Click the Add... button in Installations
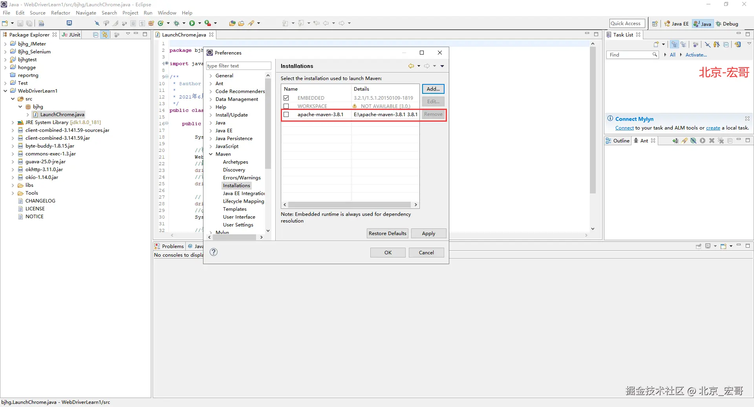The height and width of the screenshot is (407, 754). tap(433, 89)
